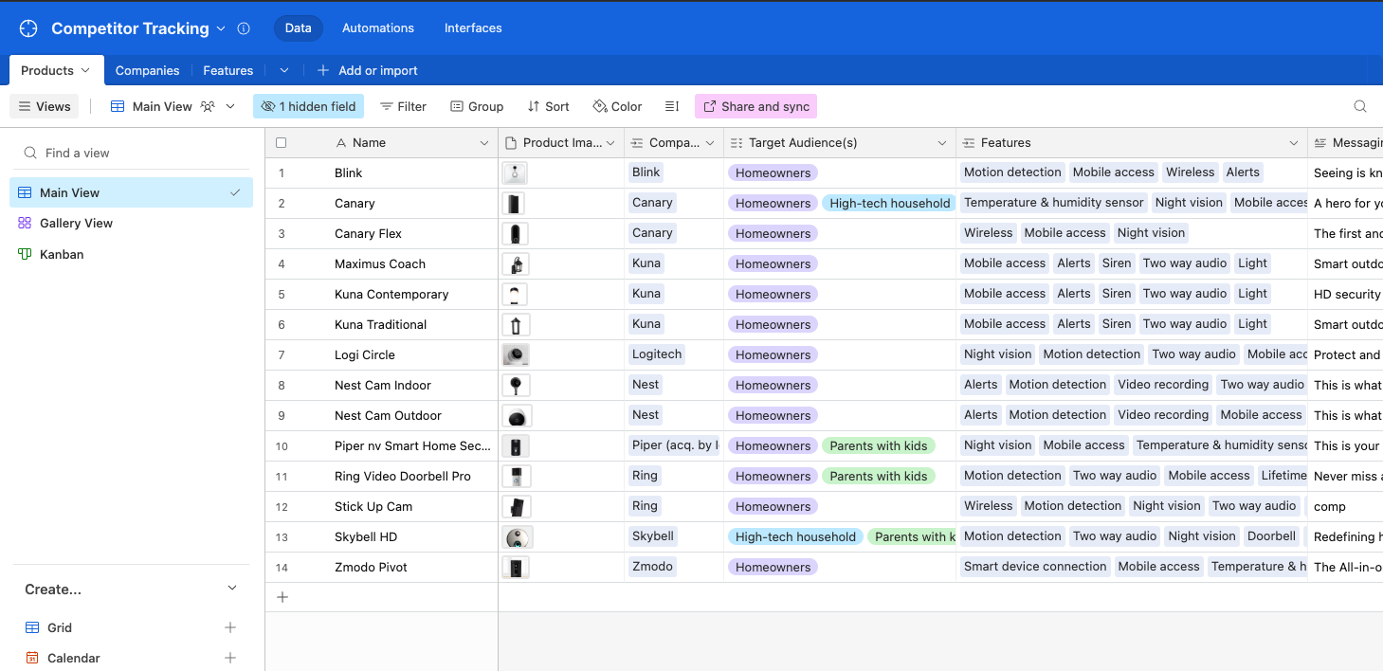Open Company column dropdown arrow
1383x671 pixels.
pyautogui.click(x=710, y=143)
